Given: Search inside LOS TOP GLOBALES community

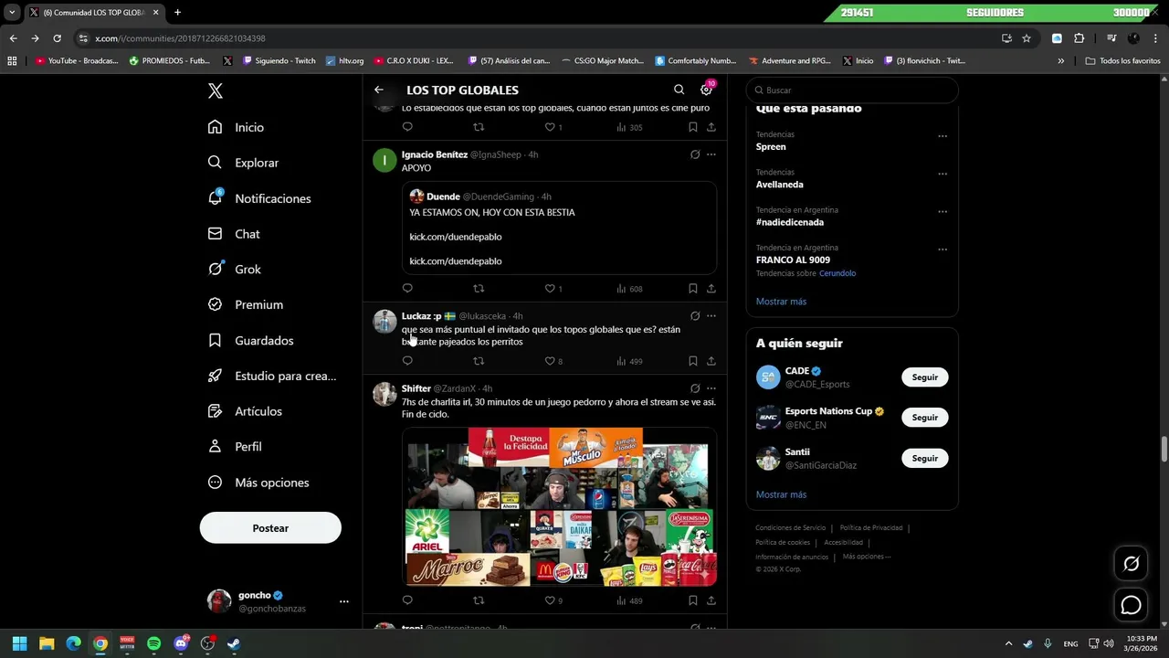Looking at the screenshot, I should 679,90.
